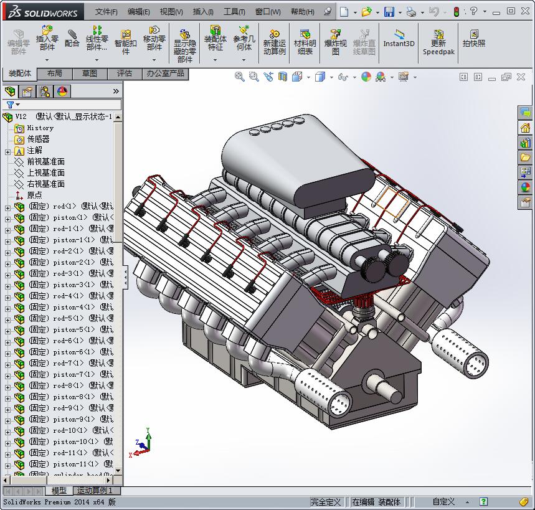Screen dimensions: 535x510
Task: Open the Smart Fasteners (智能扣件) tool
Action: 125,39
